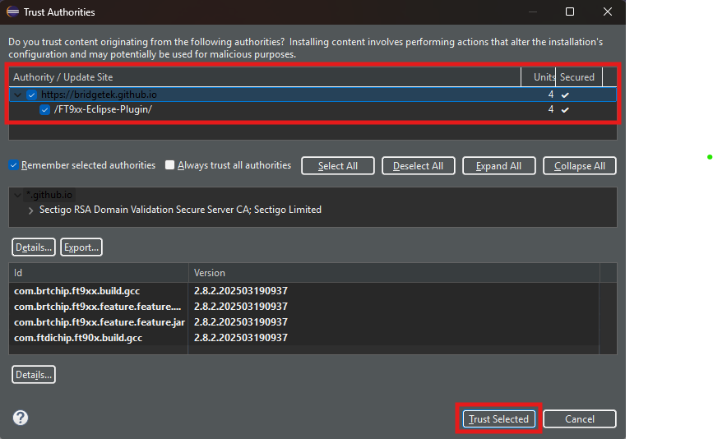Click the Secured column header
The image size is (713, 439).
579,76
